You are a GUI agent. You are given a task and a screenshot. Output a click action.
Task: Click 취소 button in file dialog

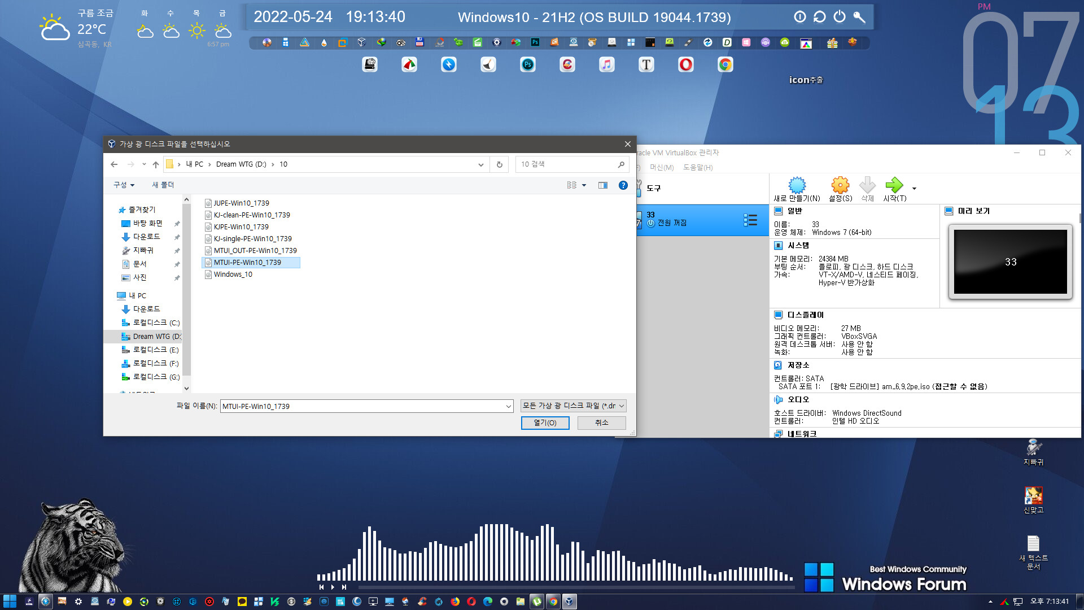601,422
